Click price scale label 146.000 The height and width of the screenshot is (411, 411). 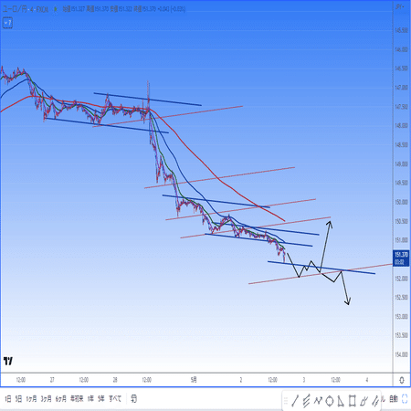[x=401, y=49]
